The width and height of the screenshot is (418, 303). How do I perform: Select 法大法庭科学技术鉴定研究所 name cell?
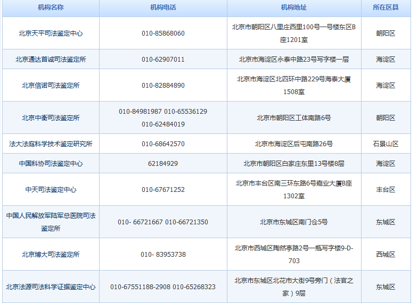[51, 144]
